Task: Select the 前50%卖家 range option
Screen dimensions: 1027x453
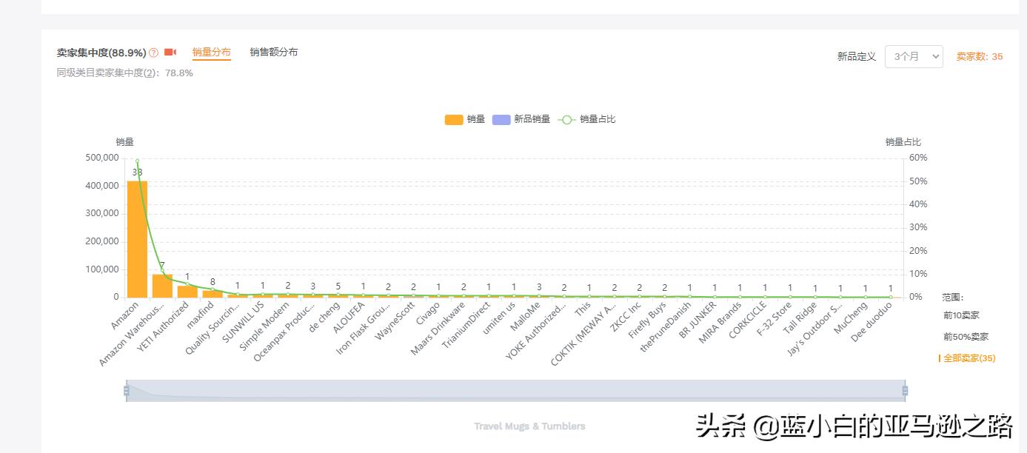Action: pyautogui.click(x=966, y=337)
